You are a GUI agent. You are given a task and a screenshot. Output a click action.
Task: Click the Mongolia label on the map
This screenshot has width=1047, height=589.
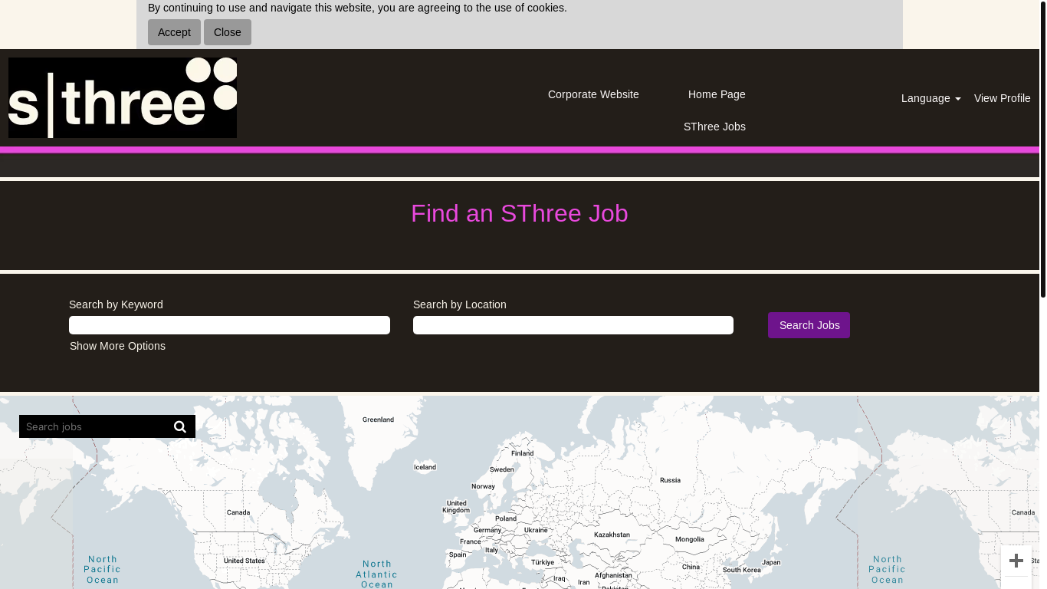click(689, 539)
